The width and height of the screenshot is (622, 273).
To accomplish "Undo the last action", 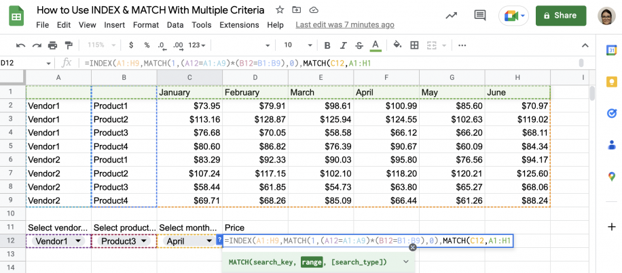I will (20, 45).
